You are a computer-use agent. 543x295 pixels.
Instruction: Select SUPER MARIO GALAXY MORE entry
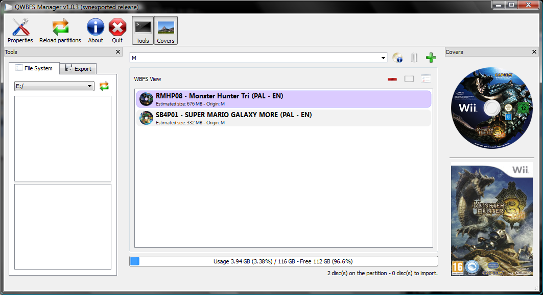coord(284,118)
